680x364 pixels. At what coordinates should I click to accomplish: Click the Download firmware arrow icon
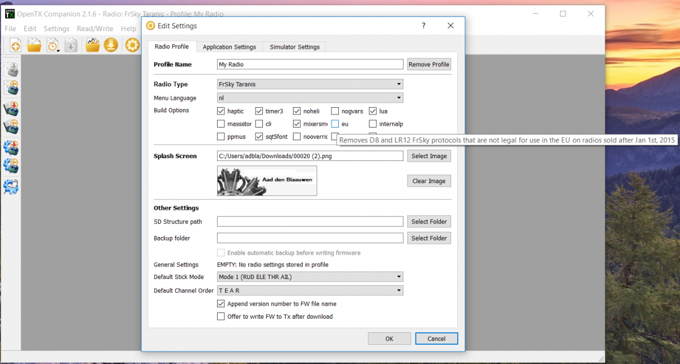point(110,45)
